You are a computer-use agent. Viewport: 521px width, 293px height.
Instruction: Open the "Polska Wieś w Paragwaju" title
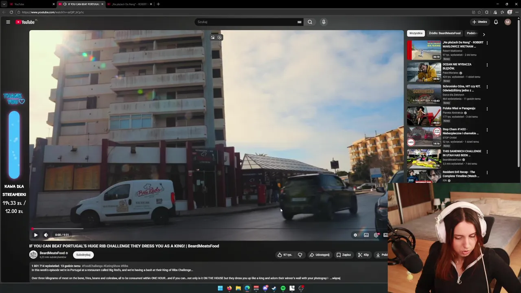tap(459, 108)
